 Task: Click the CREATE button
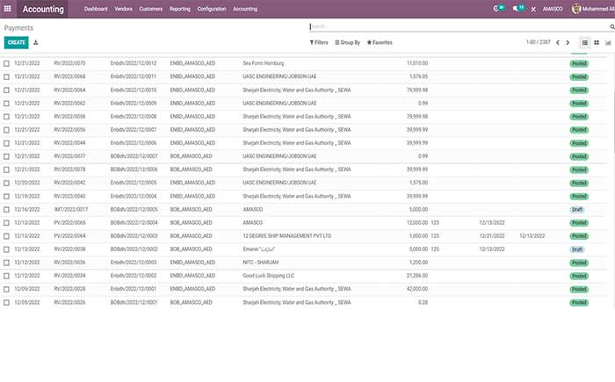coord(17,42)
